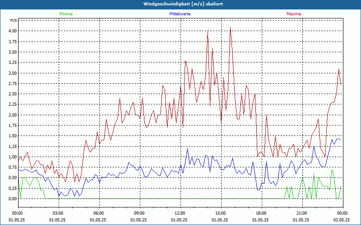Click the 3,75 y-axis value
The height and width of the screenshot is (225, 361).
click(x=13, y=41)
